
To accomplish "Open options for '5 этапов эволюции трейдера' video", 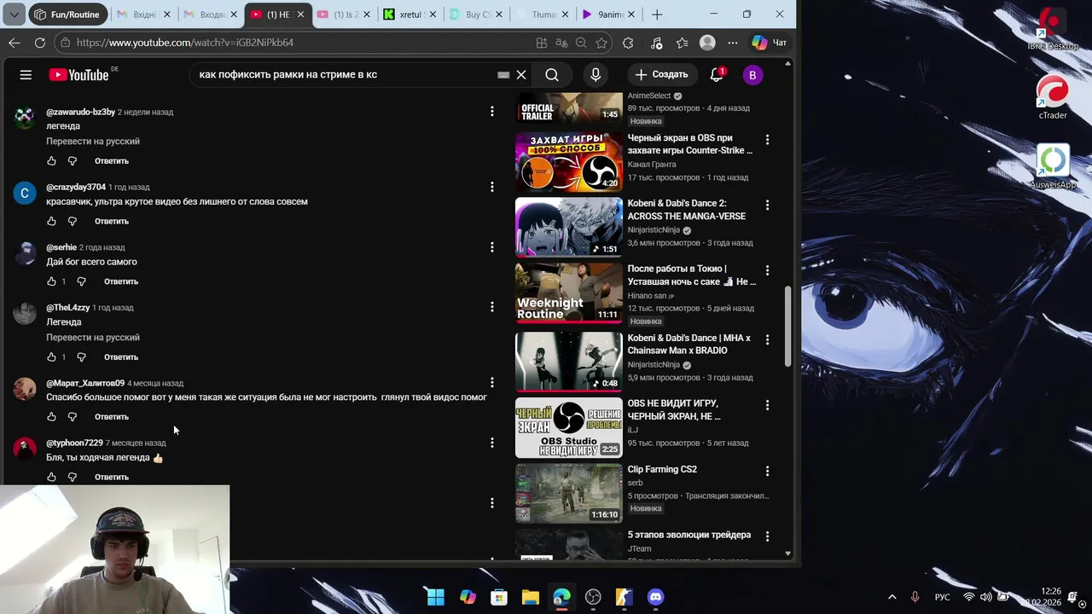I will point(767,536).
